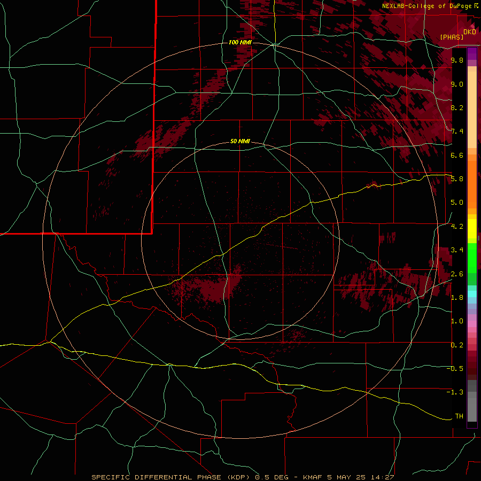Click the 9.8 scale value
Viewport: 481px width, 481px height.
457,60
